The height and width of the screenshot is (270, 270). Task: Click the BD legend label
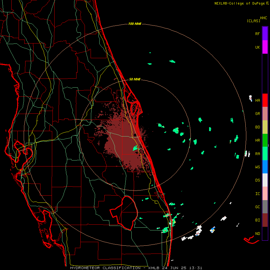click(x=257, y=127)
